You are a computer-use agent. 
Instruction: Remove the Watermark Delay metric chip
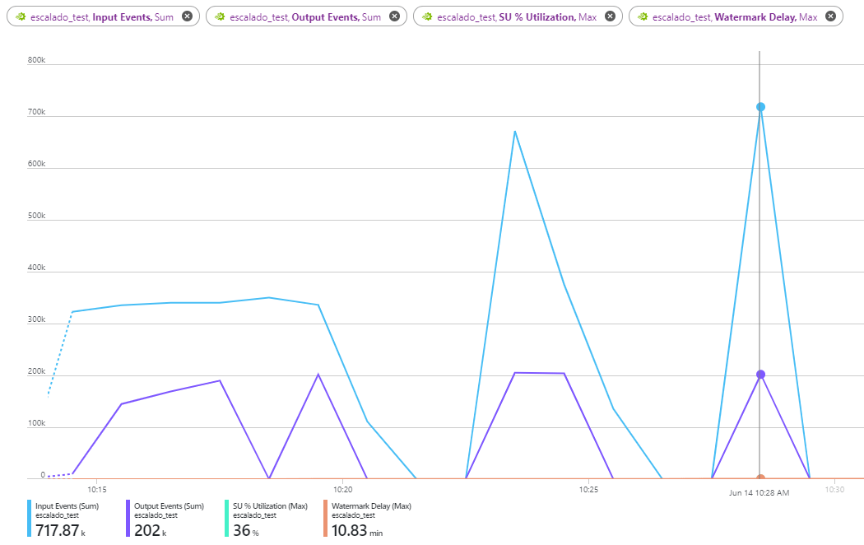[830, 16]
